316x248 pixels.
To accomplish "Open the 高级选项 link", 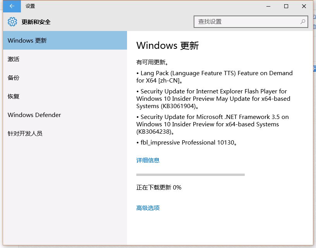I will click(x=148, y=208).
